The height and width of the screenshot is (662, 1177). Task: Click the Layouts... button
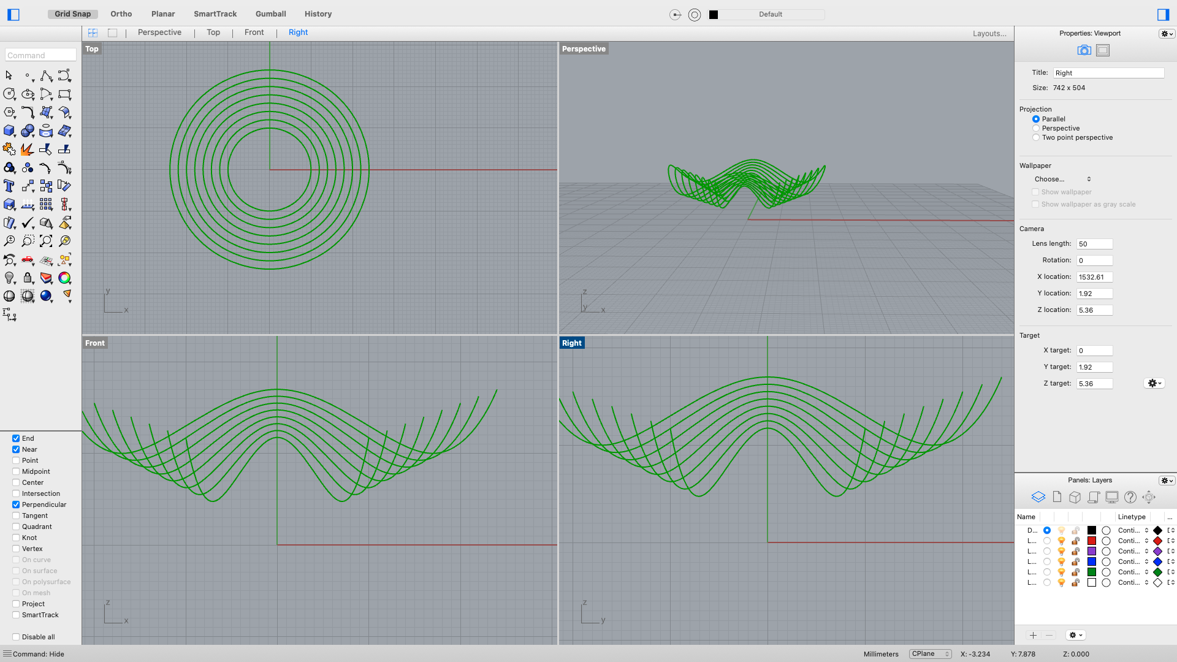coord(989,34)
